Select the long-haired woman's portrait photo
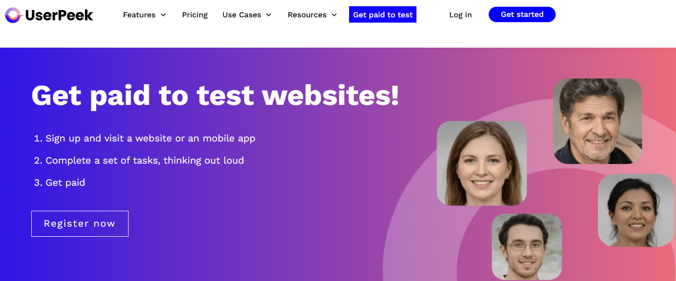 click(481, 164)
